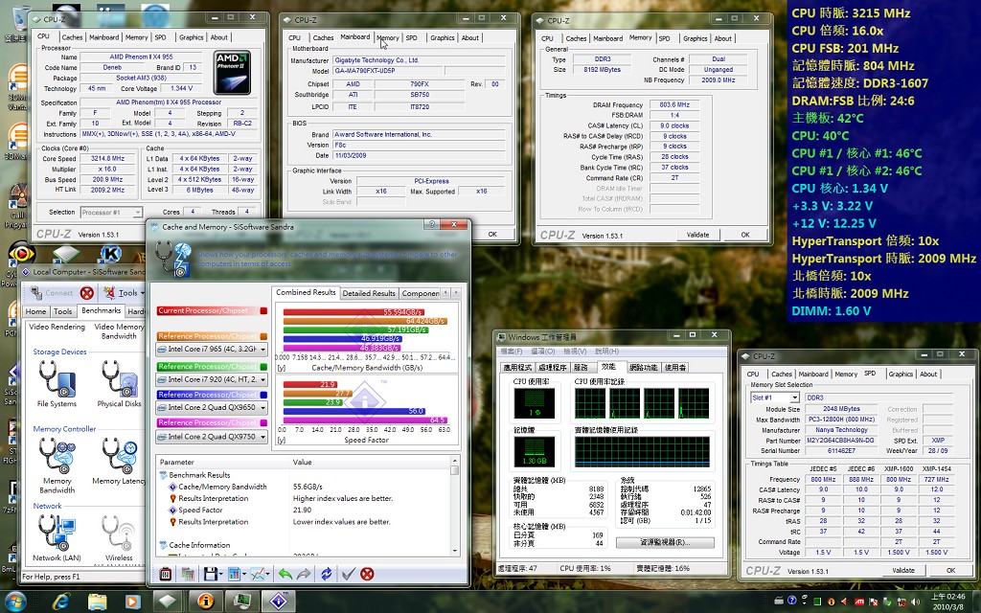Click the grey forward arrow in Sandra
Image resolution: width=981 pixels, height=613 pixels.
(304, 574)
